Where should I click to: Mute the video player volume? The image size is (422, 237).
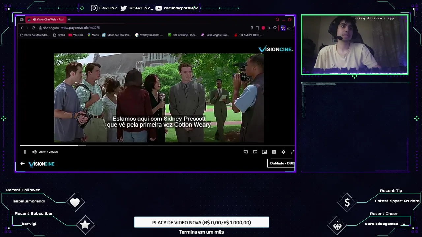(34, 152)
